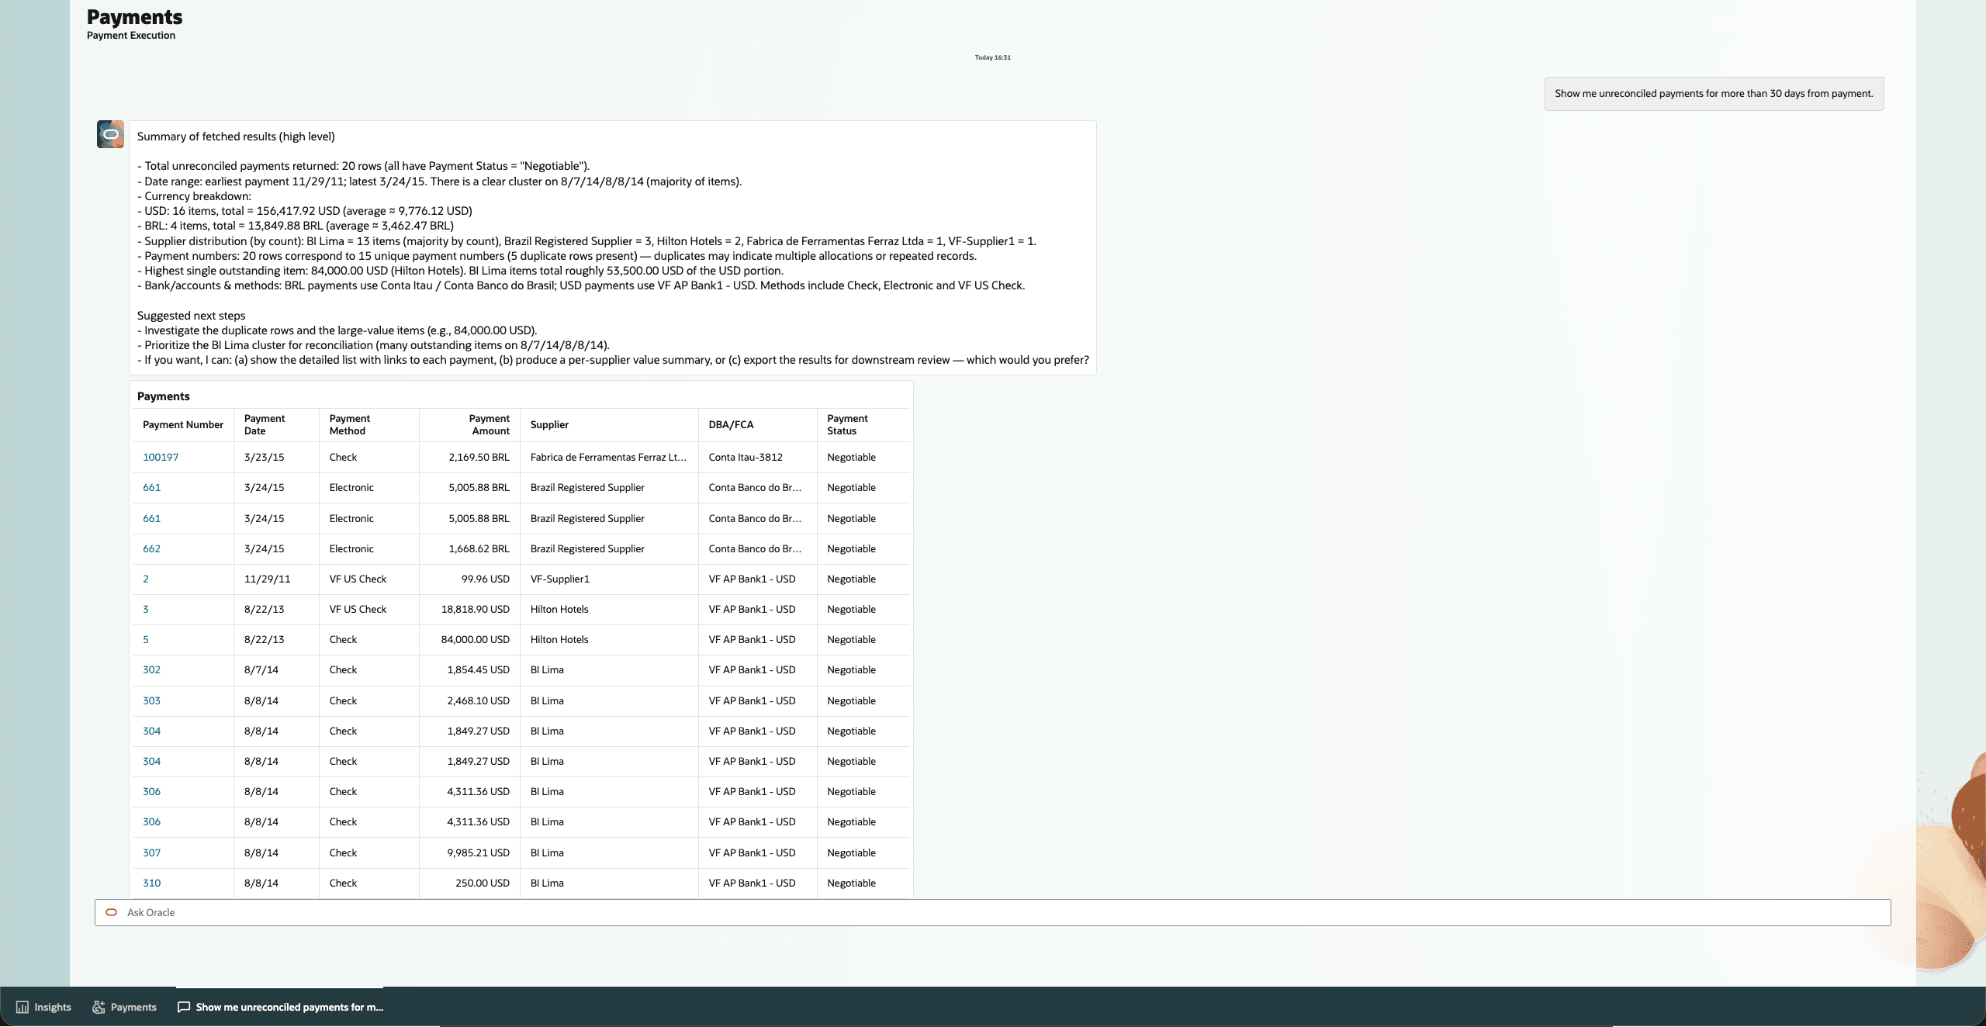Open payment number 307
The image size is (1986, 1027).
coord(151,852)
